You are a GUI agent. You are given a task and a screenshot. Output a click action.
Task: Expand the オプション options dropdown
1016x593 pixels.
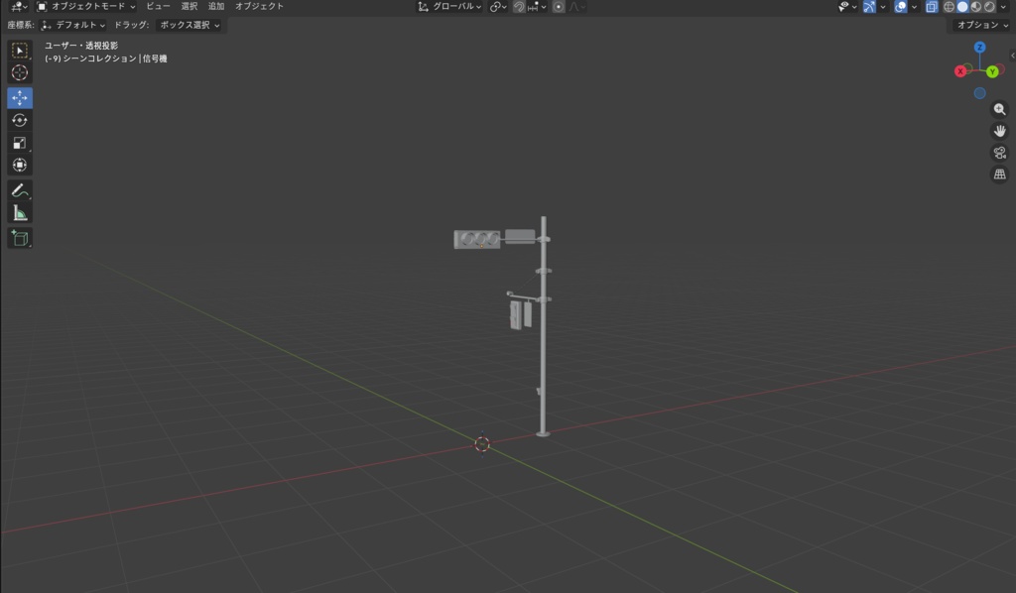[982, 25]
